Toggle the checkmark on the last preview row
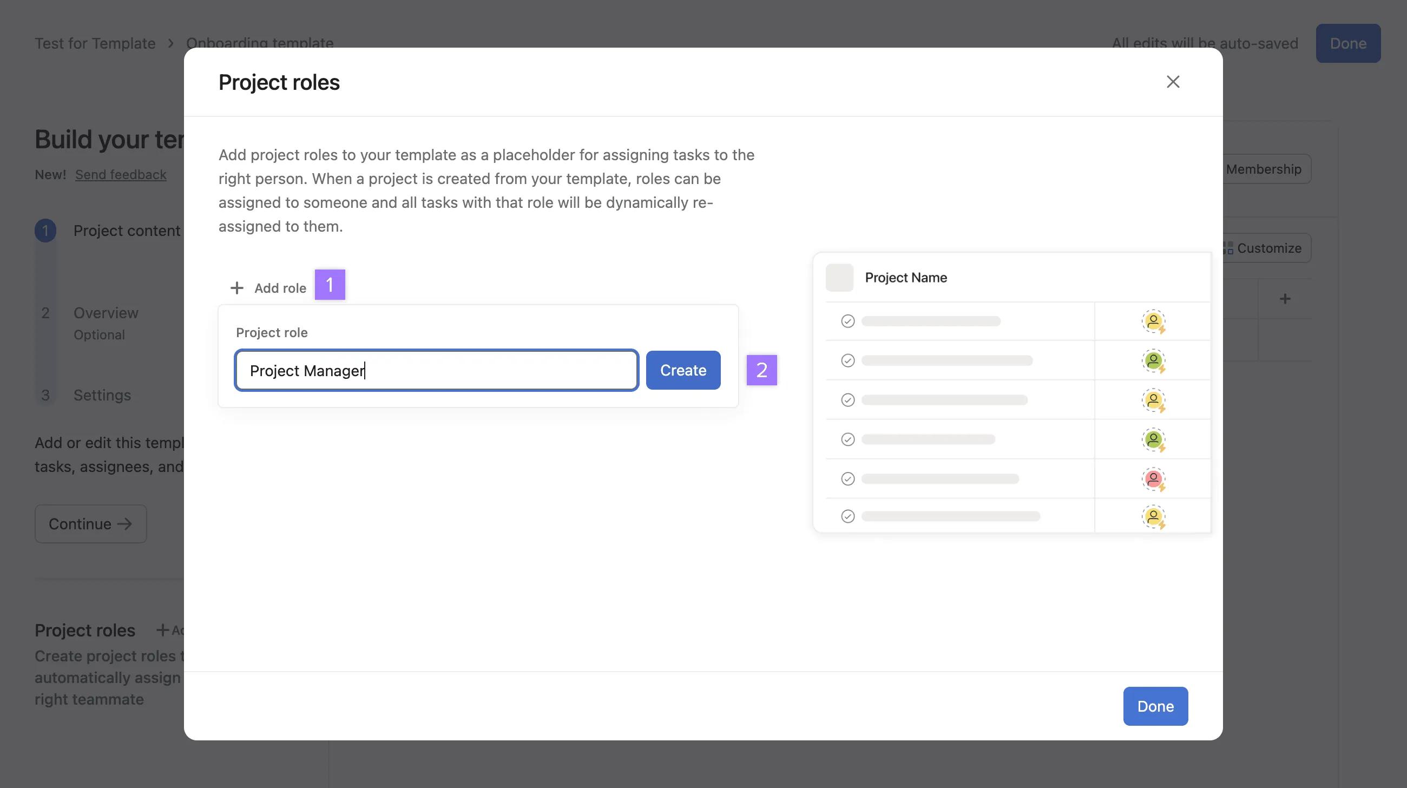 coord(847,516)
